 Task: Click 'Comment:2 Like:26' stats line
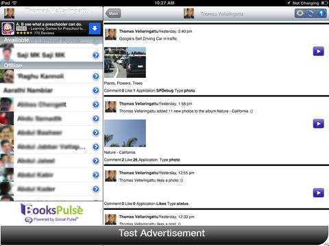(x=121, y=160)
